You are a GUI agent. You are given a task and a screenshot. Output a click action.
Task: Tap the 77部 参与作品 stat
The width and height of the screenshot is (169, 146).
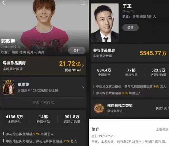click(131, 72)
